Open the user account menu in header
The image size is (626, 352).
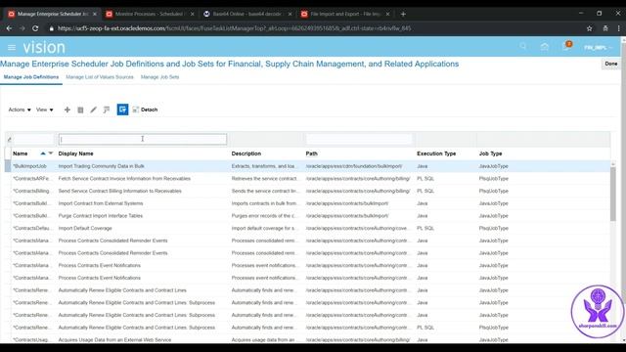pyautogui.click(x=598, y=48)
